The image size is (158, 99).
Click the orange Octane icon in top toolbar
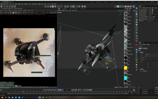point(116,6)
